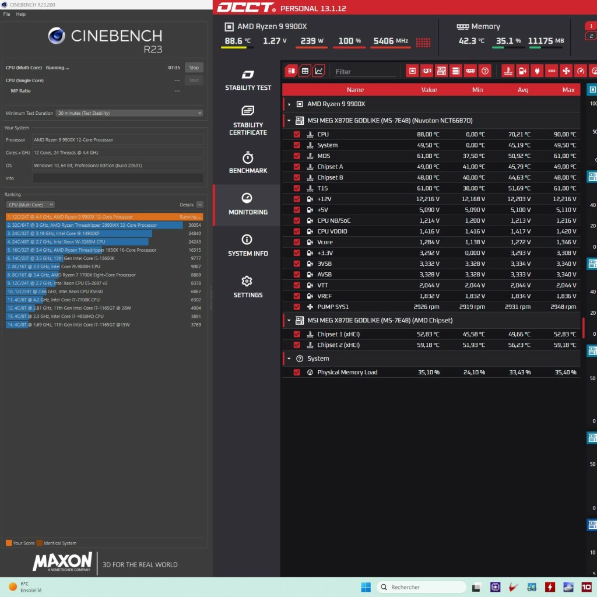
Task: Filter sensors by fan speed icon
Action: [566, 71]
